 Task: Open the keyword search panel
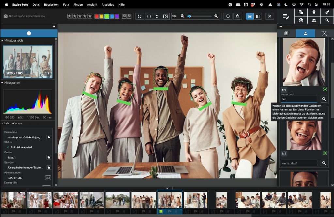(327, 13)
